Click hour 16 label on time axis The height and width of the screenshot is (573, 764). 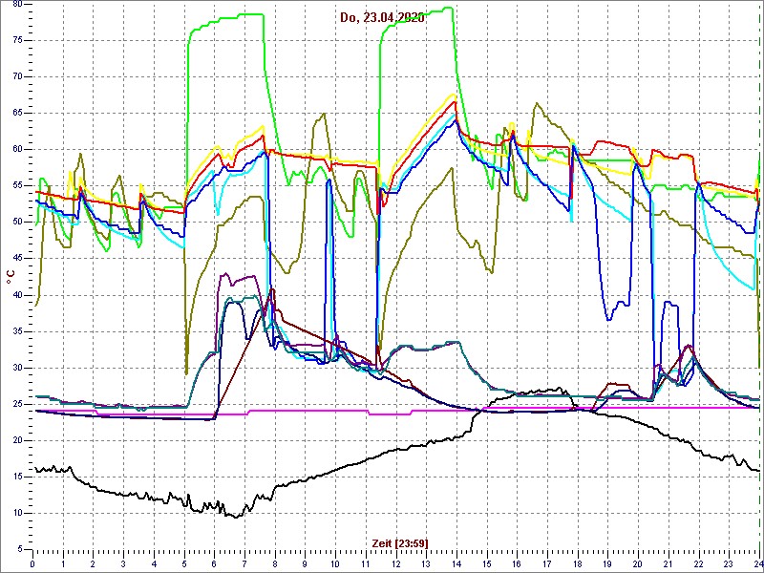click(516, 563)
